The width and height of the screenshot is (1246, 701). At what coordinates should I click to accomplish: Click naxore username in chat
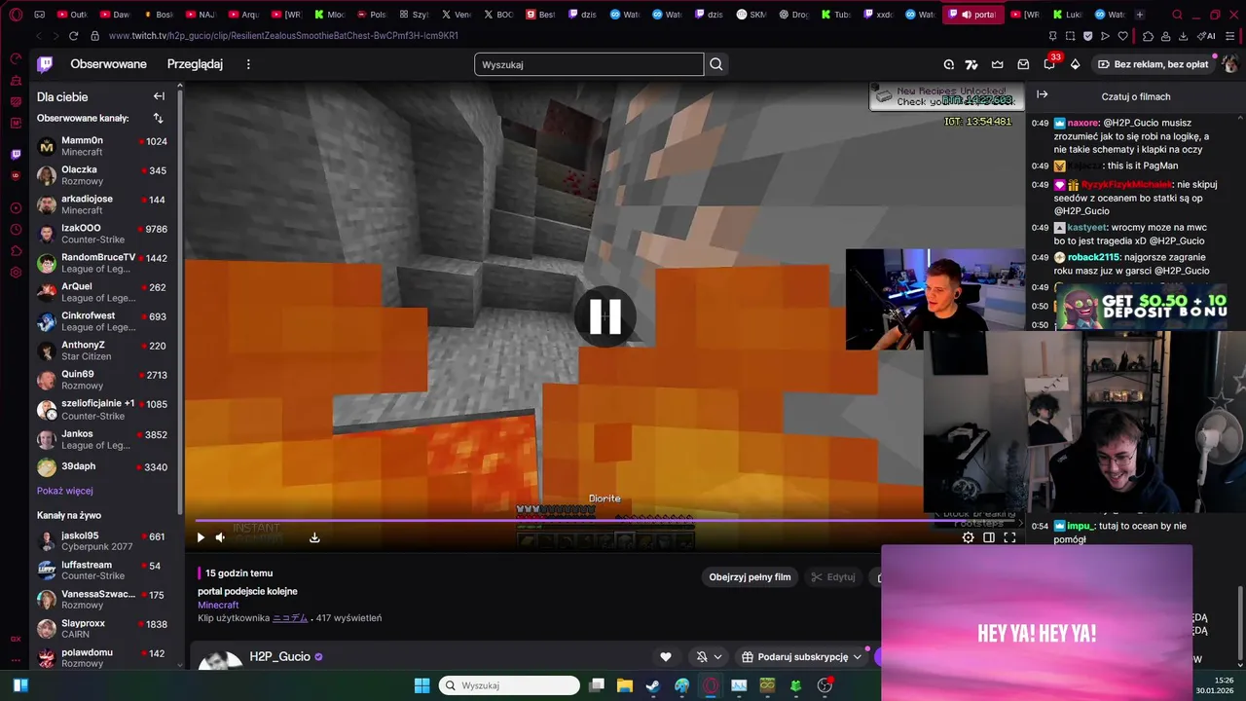1082,123
